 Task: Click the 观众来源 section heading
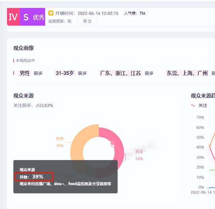click(x=24, y=96)
